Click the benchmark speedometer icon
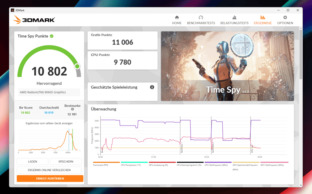The image size is (312, 194). [201, 17]
